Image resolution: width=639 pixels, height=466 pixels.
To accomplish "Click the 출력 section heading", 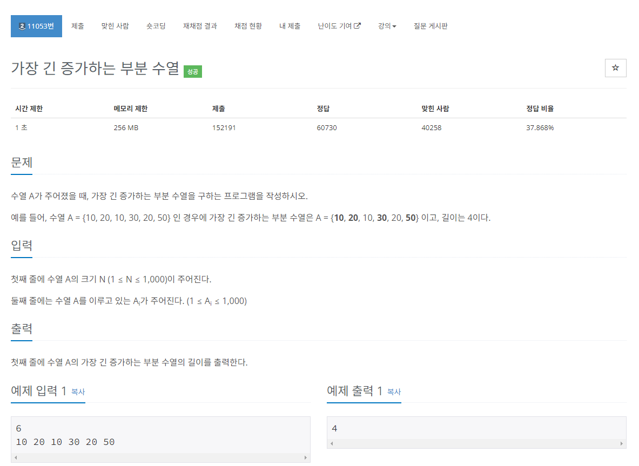I will [22, 329].
